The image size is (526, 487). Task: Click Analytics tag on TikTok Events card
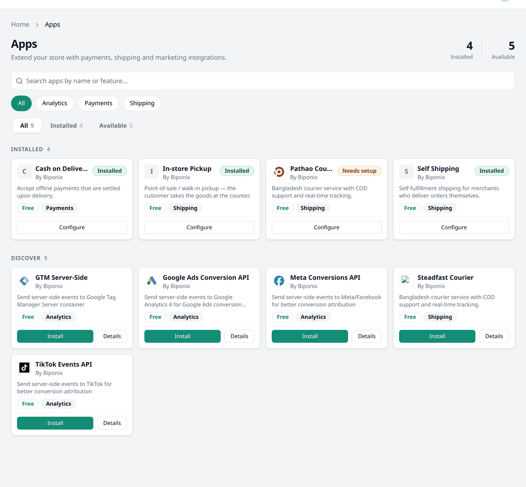point(59,404)
